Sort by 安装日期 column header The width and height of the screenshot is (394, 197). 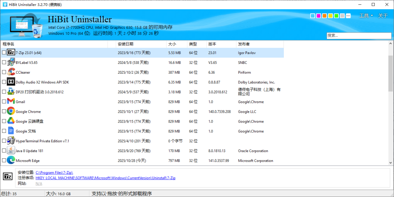click(141, 44)
